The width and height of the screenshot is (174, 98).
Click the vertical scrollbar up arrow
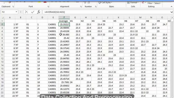(172, 17)
